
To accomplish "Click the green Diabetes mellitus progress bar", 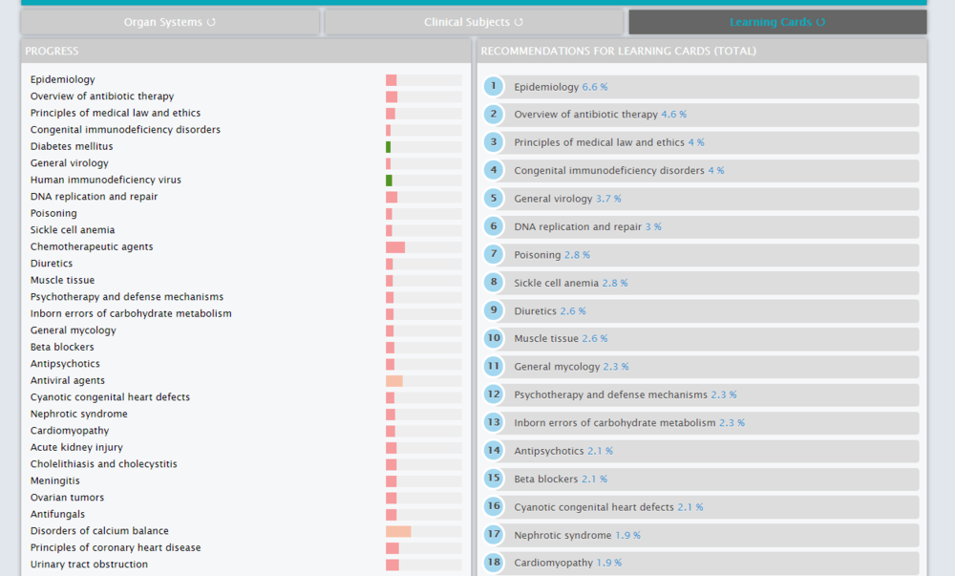I will (x=423, y=147).
